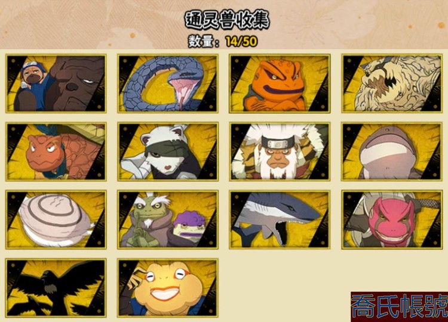Choose the giant clam summon card
The width and height of the screenshot is (448, 322).
click(x=56, y=219)
